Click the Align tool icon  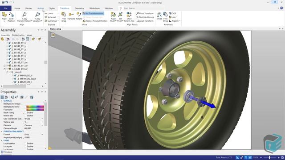4,15
